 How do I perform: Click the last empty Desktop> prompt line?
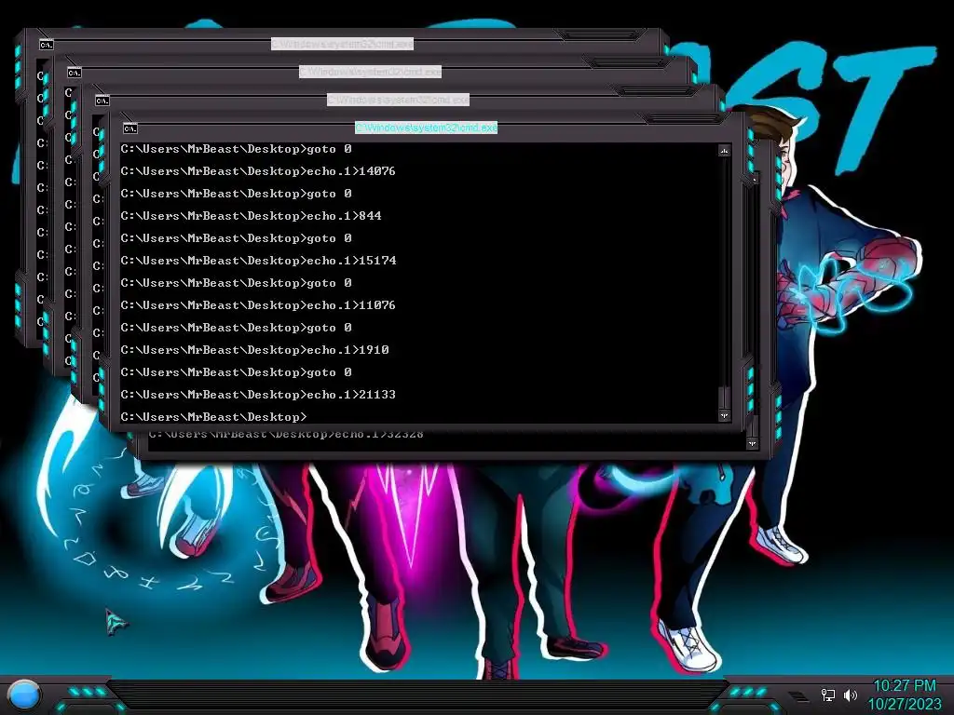[213, 417]
